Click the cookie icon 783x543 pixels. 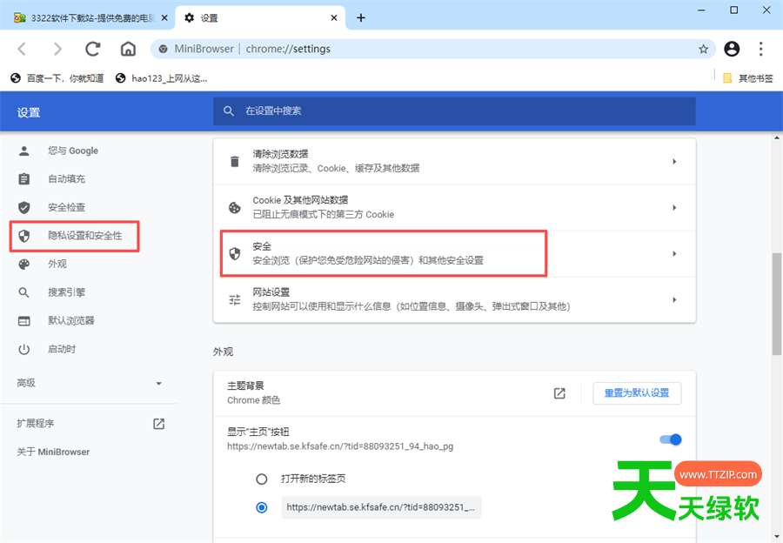click(x=235, y=208)
